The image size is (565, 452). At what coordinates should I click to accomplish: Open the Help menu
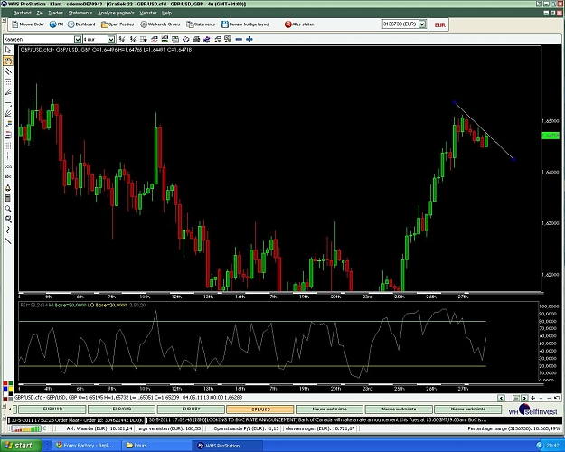tap(166, 13)
